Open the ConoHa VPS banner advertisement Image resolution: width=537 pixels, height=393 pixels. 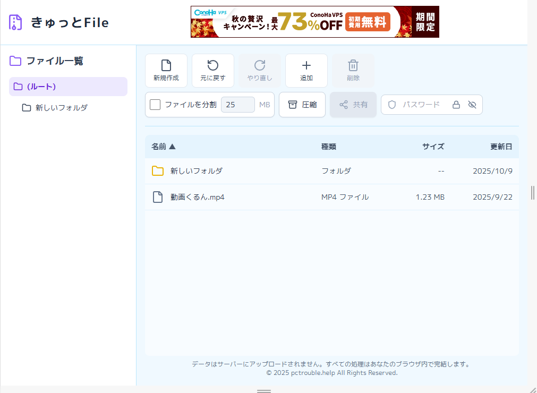[x=314, y=22]
